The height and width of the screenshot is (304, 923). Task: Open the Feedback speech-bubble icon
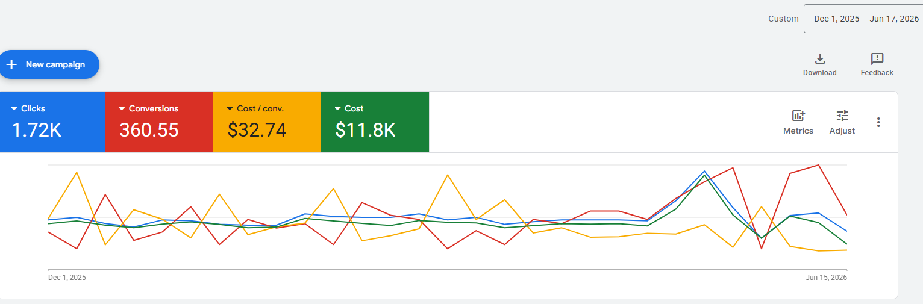coord(877,59)
